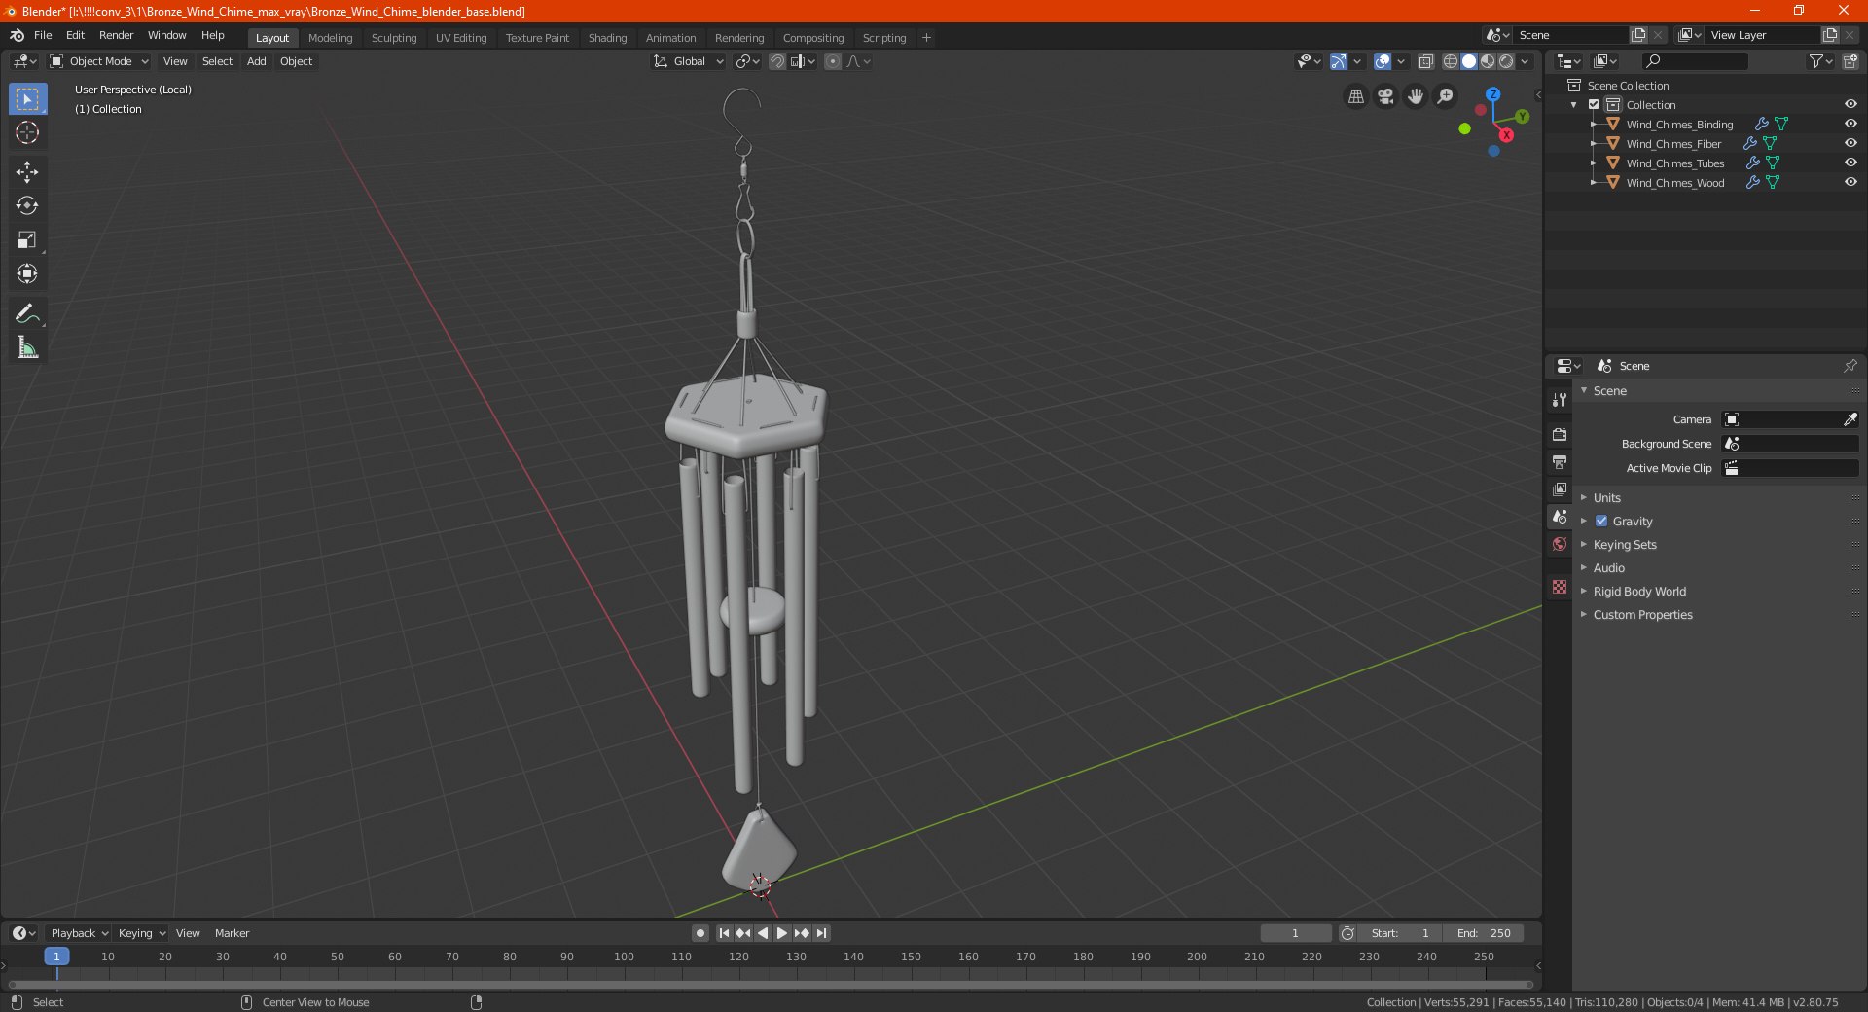Click frame 100 on timeline
The width and height of the screenshot is (1868, 1012).
point(624,958)
